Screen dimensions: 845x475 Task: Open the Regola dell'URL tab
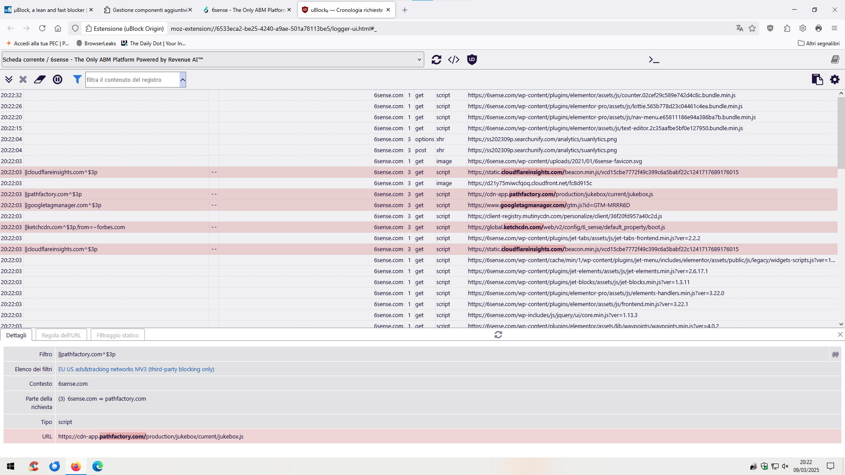(61, 335)
